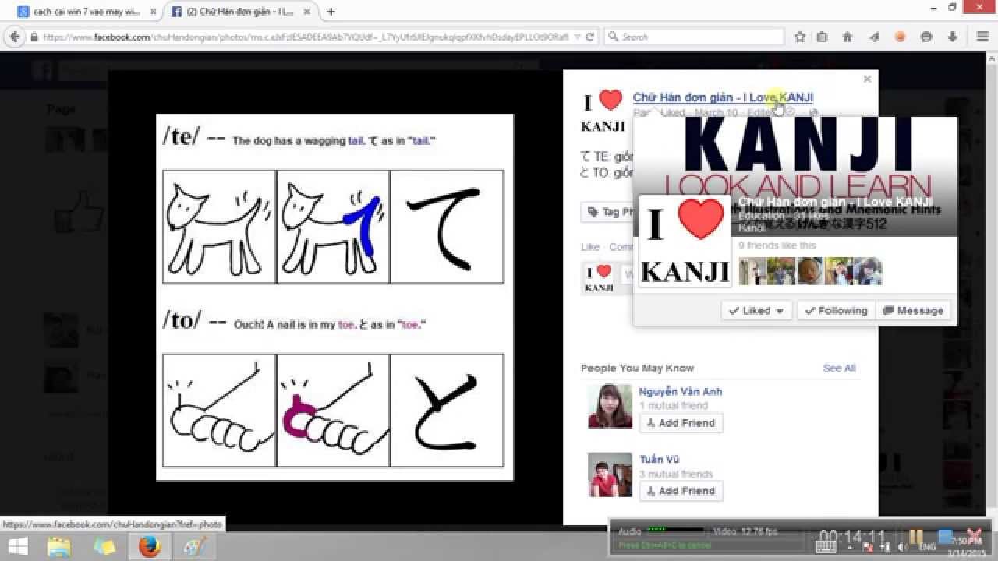Open the chat bubble icon in the toolbar
Image resolution: width=998 pixels, height=561 pixels.
coord(926,37)
